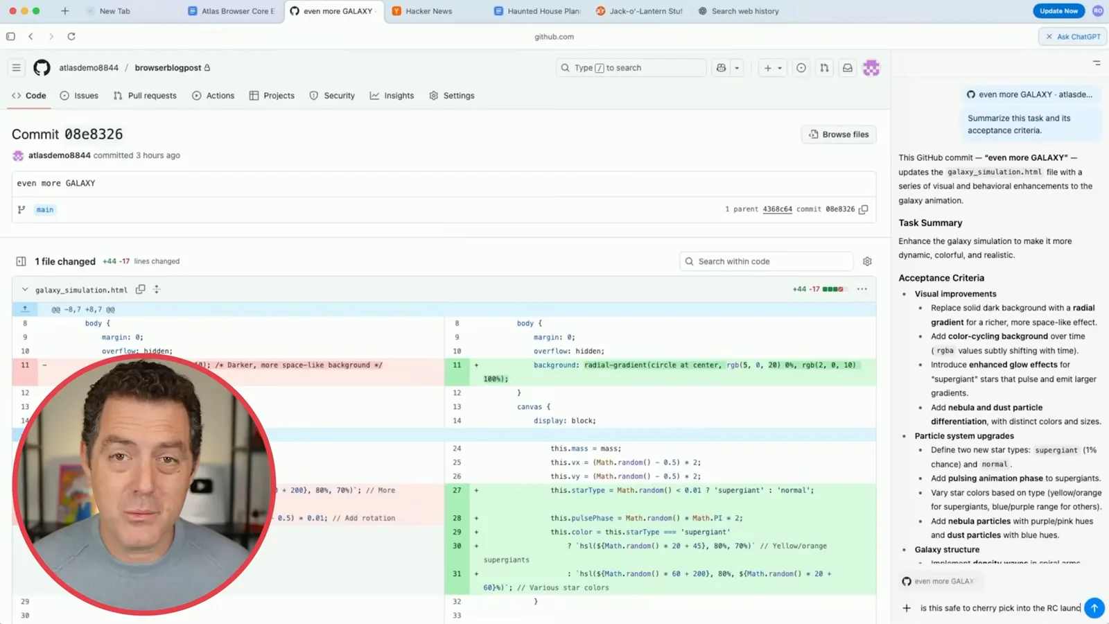Go to GitHub home via Octocat logo

click(42, 68)
